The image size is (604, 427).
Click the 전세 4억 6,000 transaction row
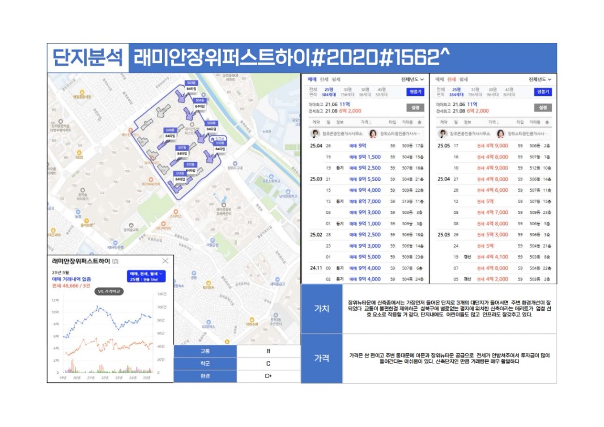click(494, 191)
